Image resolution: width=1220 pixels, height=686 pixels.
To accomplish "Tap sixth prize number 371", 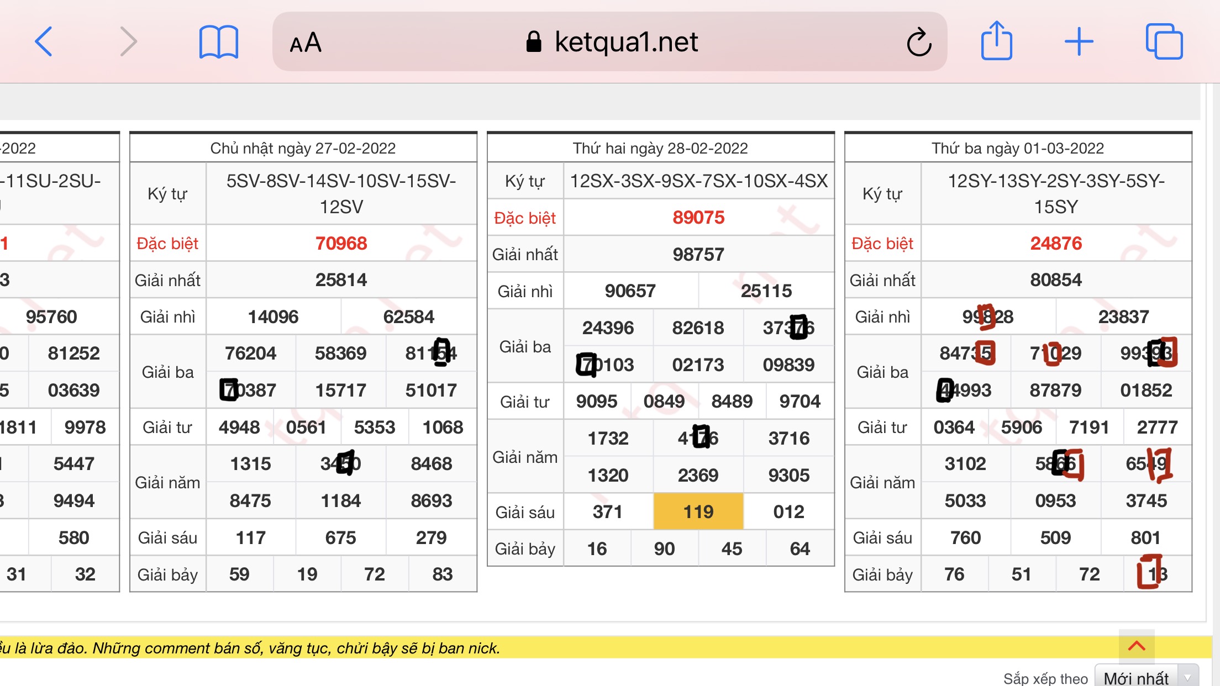I will pyautogui.click(x=608, y=511).
